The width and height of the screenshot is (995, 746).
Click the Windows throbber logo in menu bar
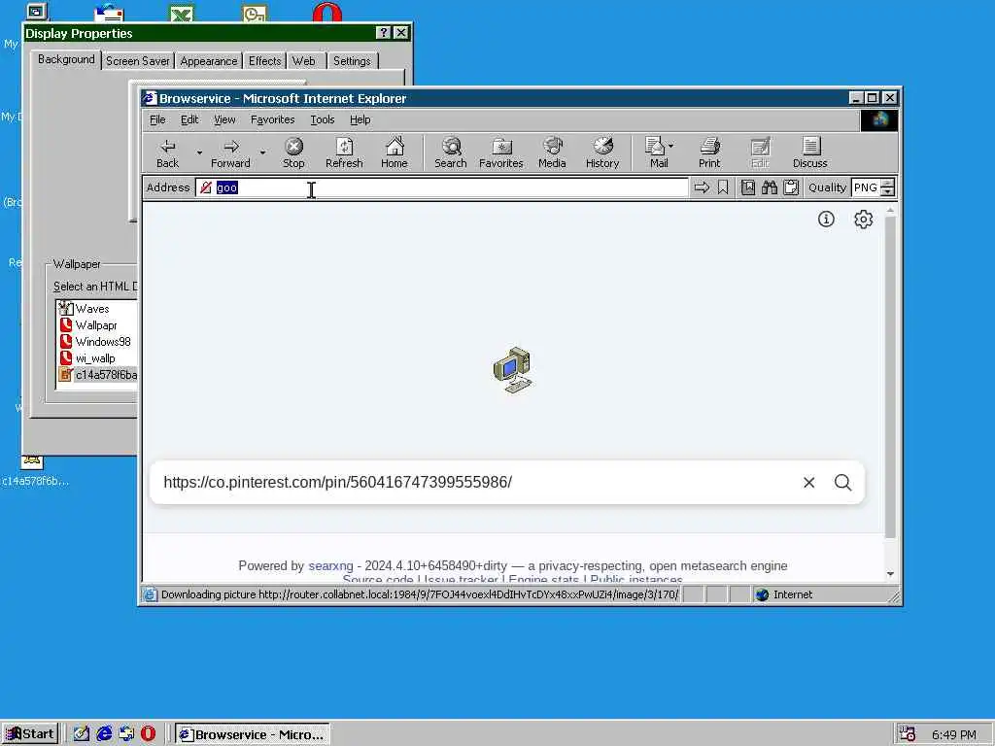coord(878,119)
